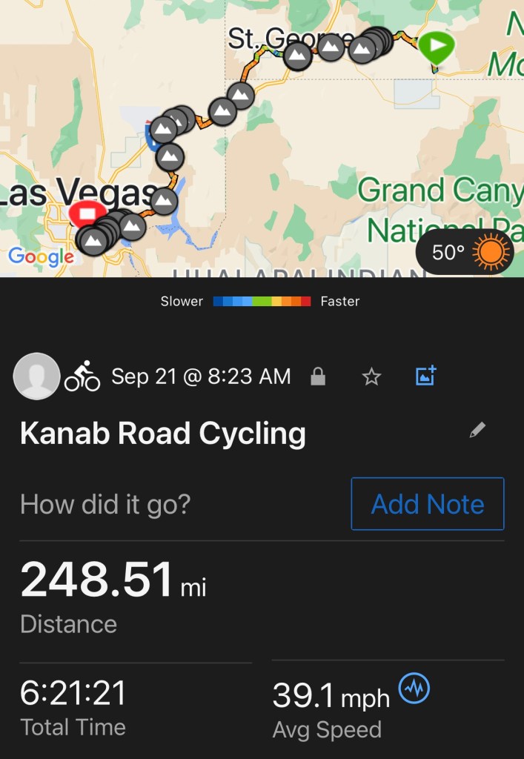Click the Google logo on the map
524x759 pixels.
[41, 257]
